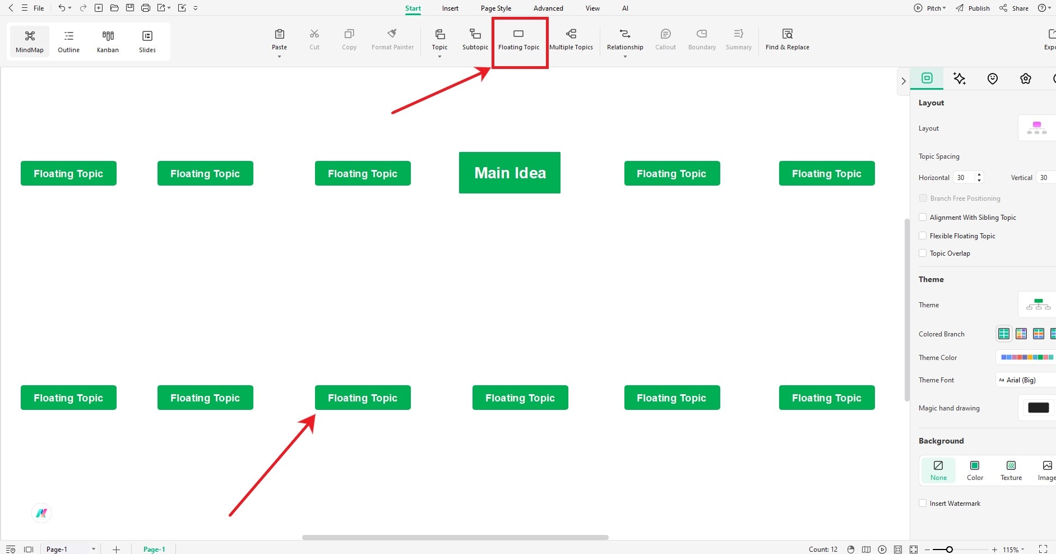
Task: Open the 115% zoom level dropdown
Action: point(1013,550)
